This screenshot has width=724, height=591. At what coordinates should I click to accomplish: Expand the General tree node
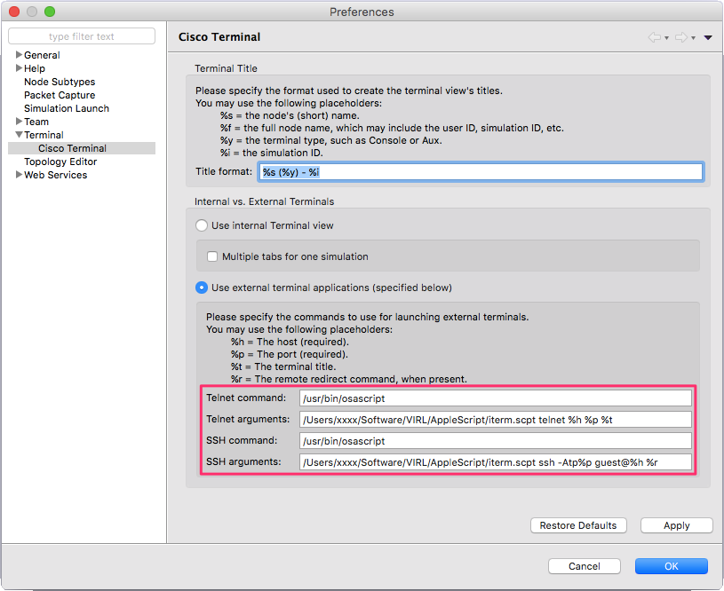[x=19, y=54]
